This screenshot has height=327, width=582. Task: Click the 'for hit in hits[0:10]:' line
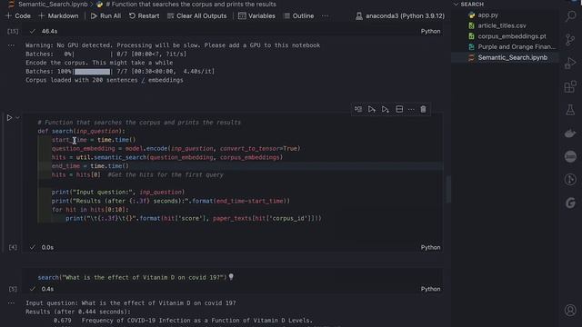click(x=90, y=210)
